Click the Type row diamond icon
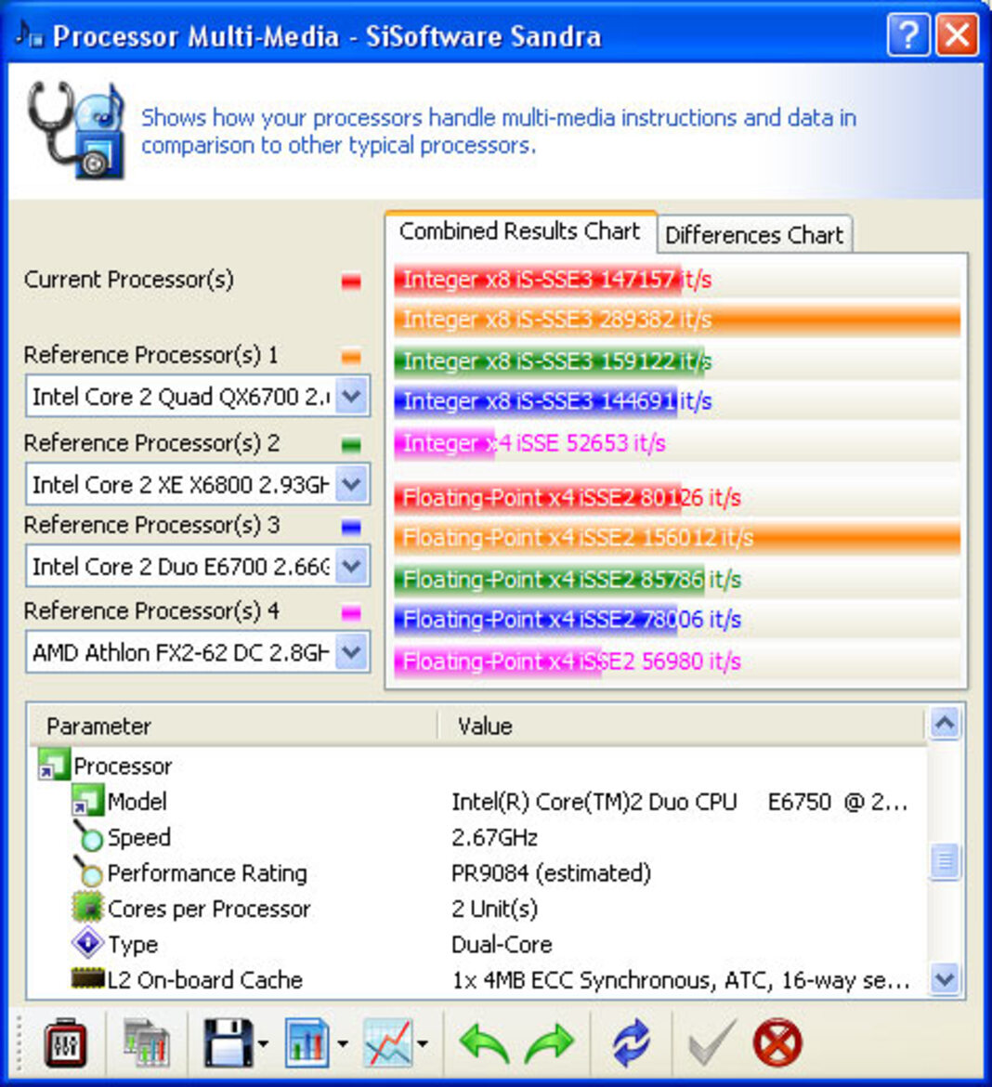The height and width of the screenshot is (1087, 992). (x=88, y=943)
